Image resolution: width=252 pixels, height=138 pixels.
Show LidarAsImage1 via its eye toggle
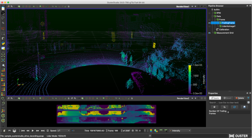point(209,26)
